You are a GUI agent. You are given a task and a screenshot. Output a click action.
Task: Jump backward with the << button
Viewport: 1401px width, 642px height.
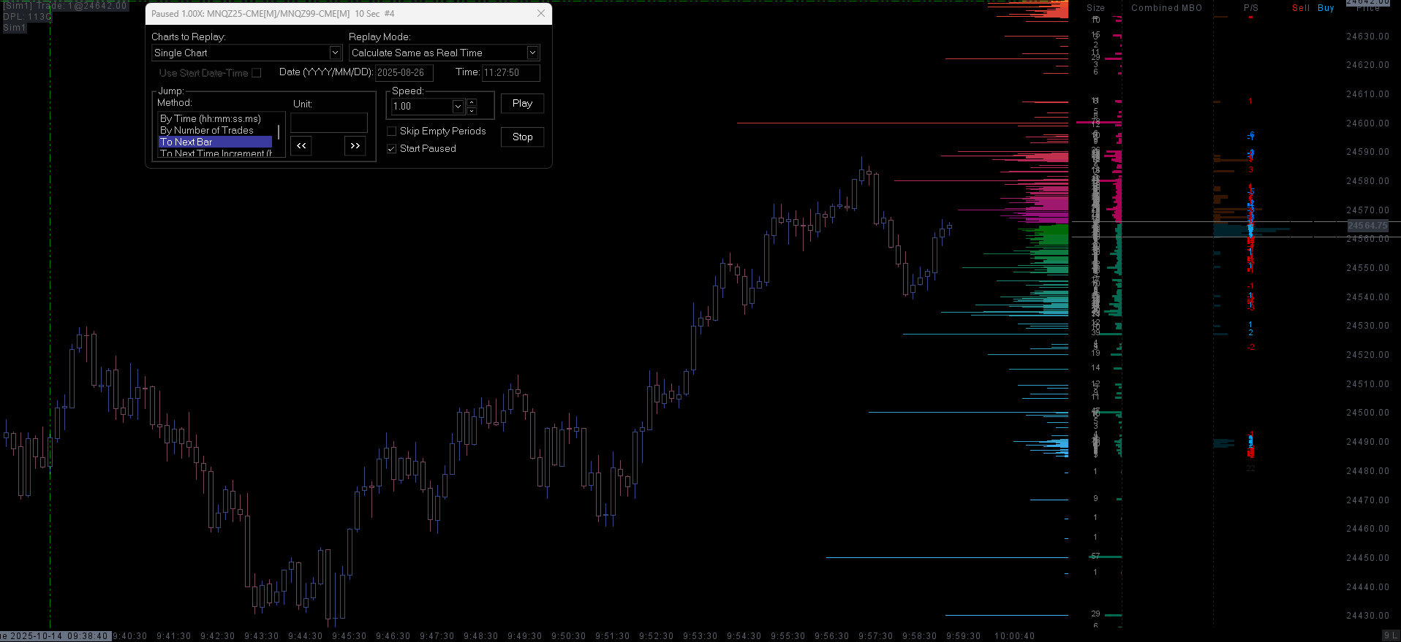click(x=301, y=146)
